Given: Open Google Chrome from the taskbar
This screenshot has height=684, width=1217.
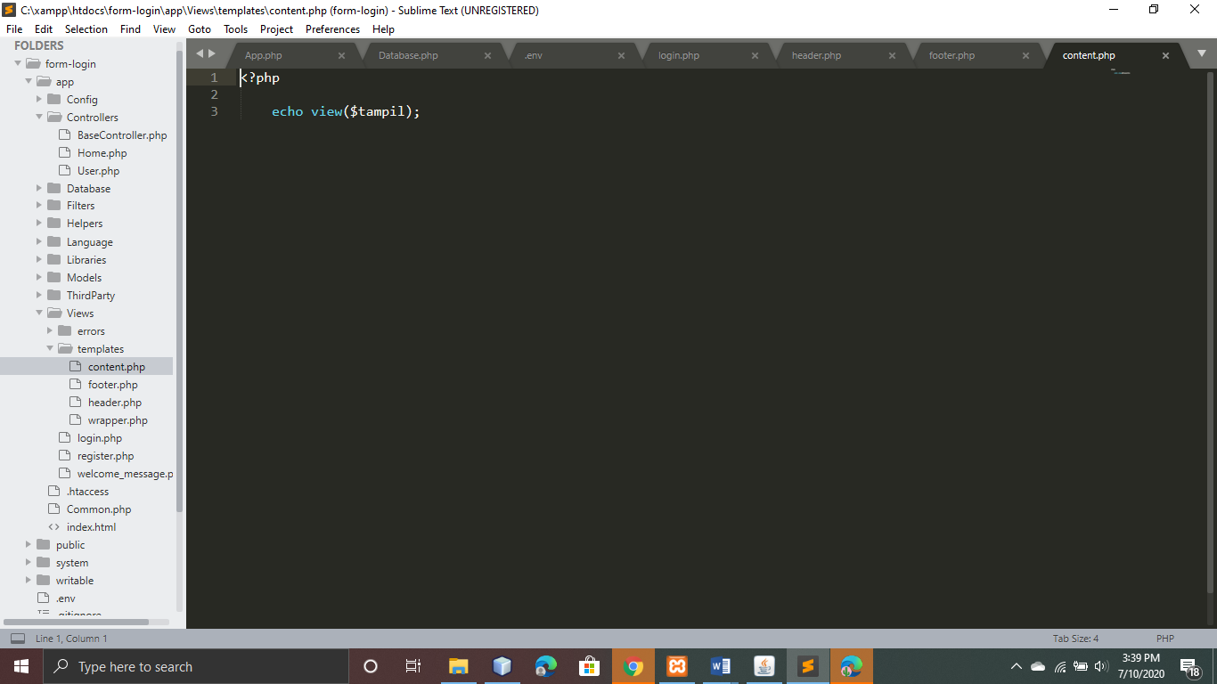Looking at the screenshot, I should click(x=633, y=666).
